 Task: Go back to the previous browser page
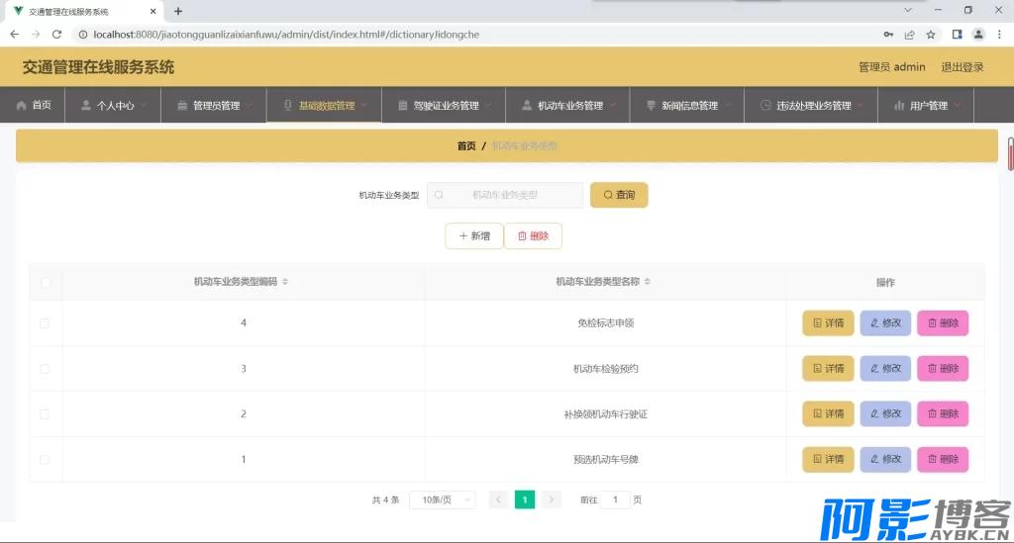pos(14,35)
